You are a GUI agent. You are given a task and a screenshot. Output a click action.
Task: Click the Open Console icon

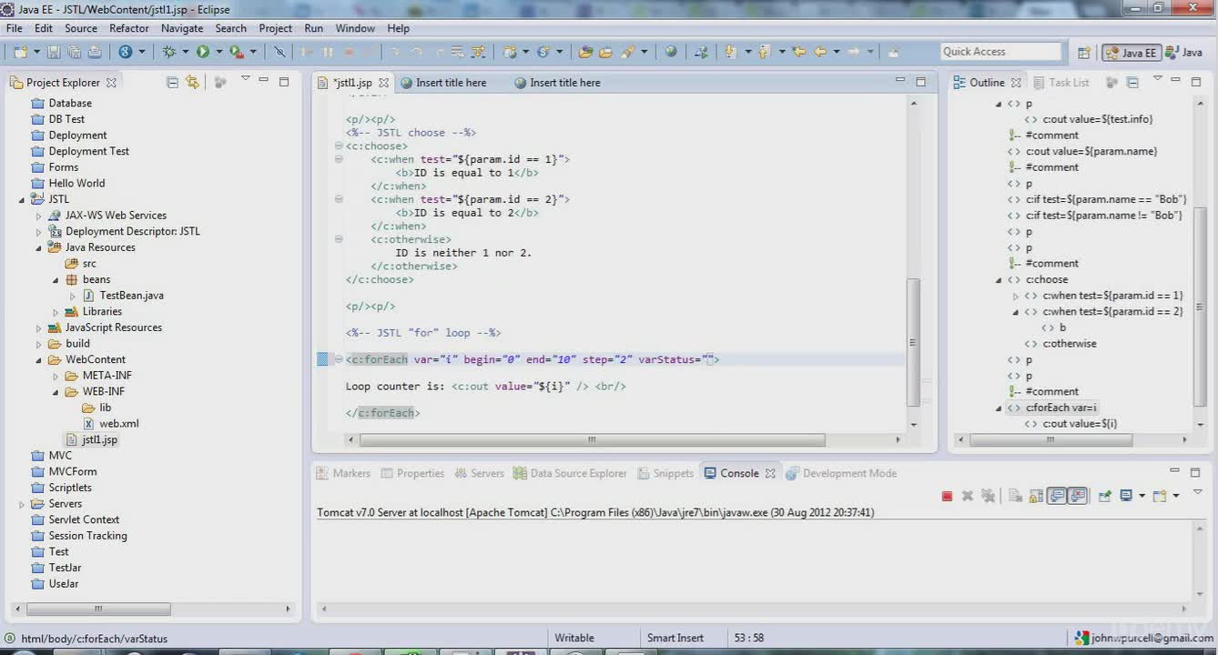(1160, 496)
